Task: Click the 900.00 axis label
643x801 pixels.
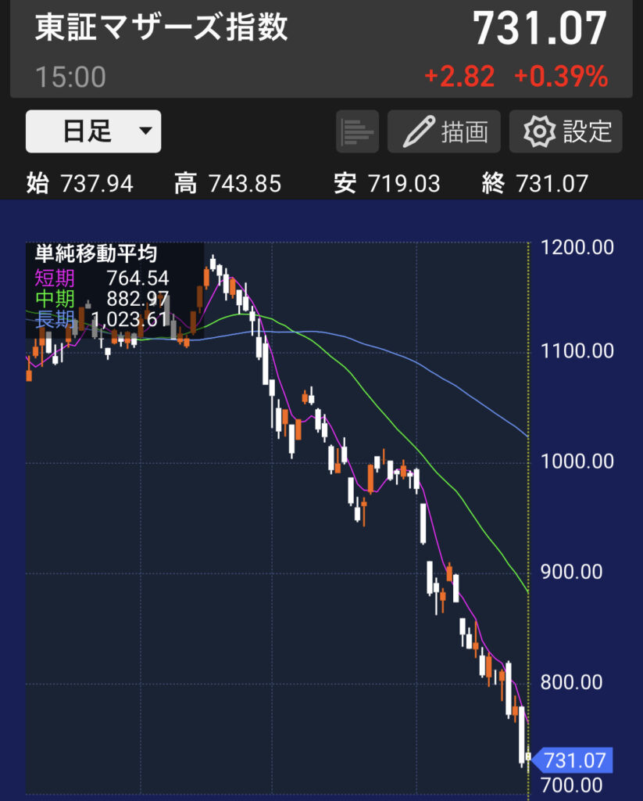Action: click(x=572, y=572)
